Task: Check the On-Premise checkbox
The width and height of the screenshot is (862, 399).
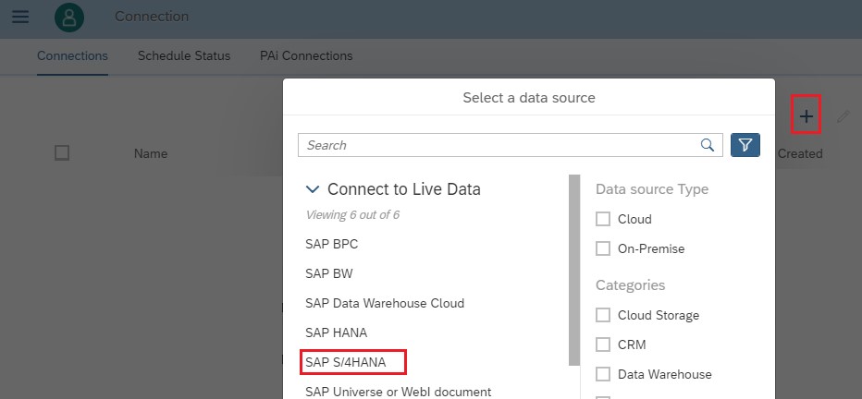Action: click(x=603, y=248)
